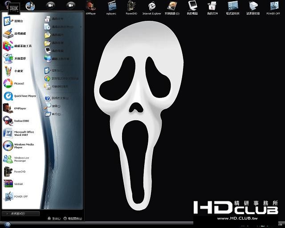Click the THX logo icon at top left
Screen dimensions: 285x228
[x=14, y=8]
